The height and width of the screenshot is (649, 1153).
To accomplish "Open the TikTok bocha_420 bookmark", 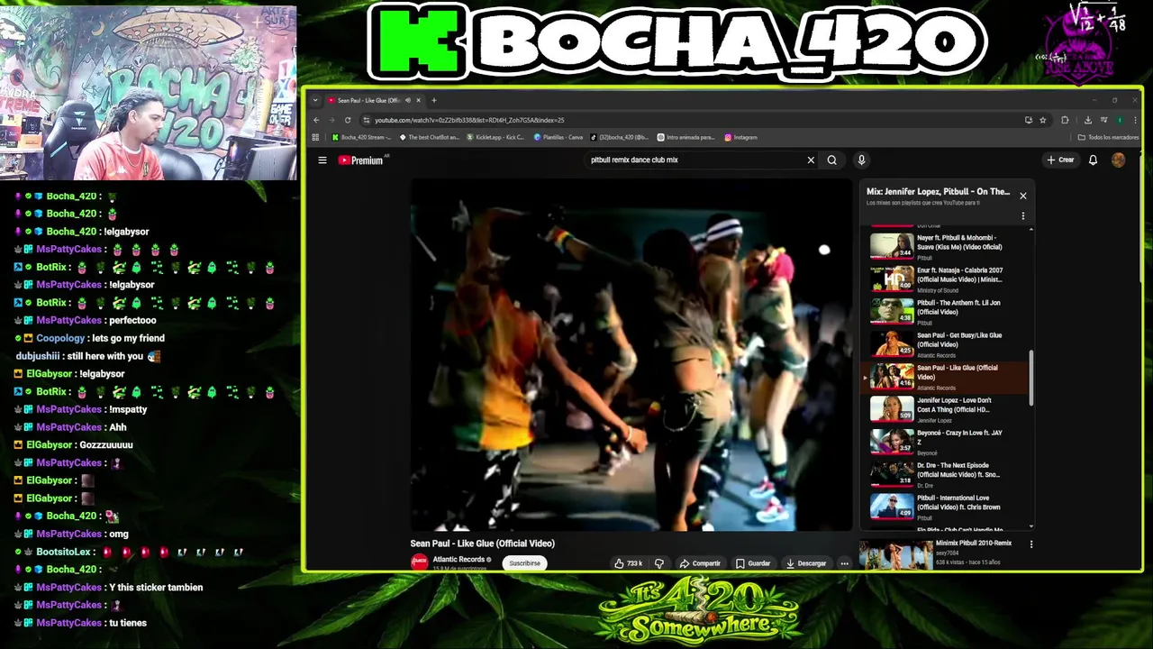I will pos(620,138).
